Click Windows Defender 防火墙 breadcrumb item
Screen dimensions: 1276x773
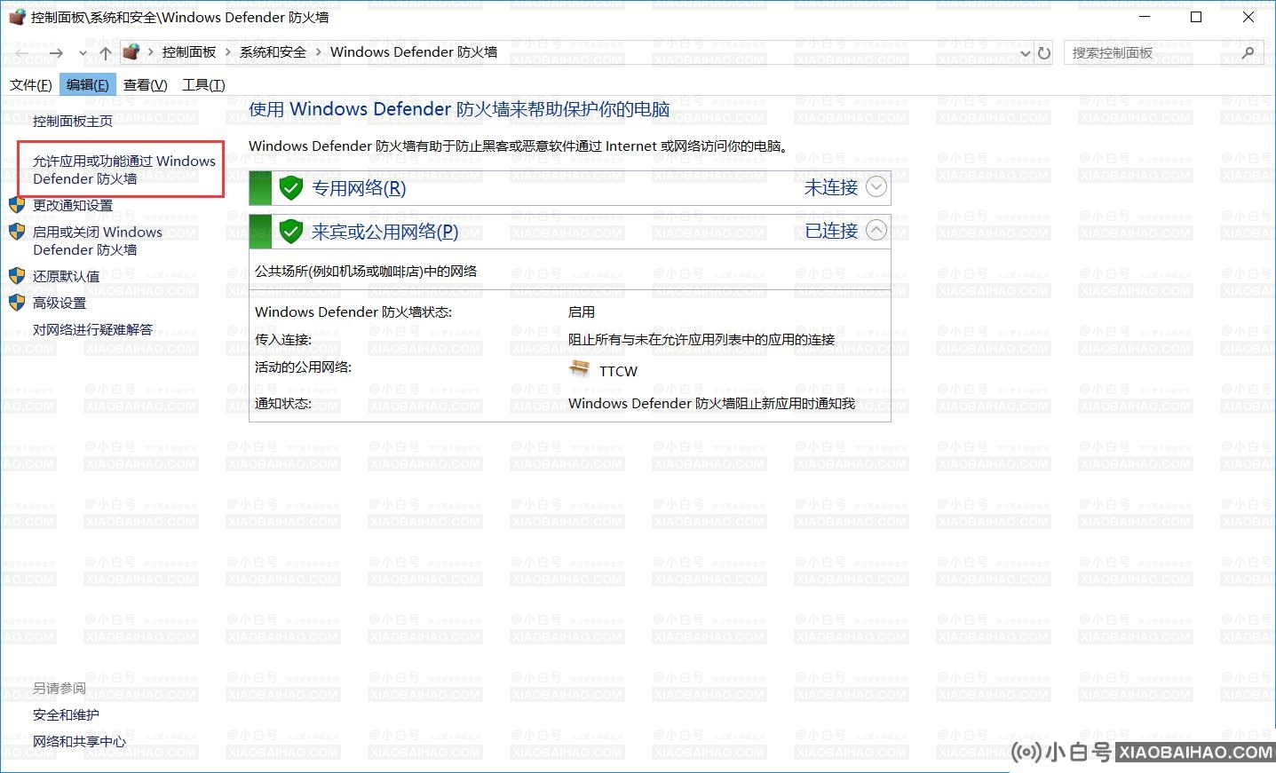414,52
